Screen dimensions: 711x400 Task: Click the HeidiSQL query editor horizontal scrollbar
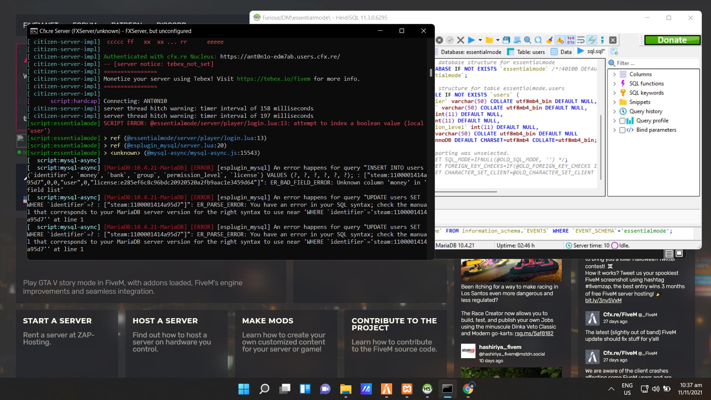[466, 192]
